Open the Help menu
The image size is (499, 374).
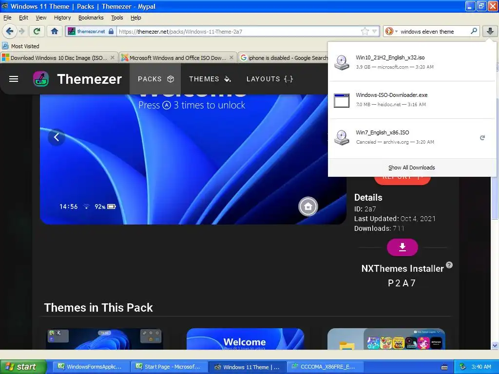(x=135, y=18)
